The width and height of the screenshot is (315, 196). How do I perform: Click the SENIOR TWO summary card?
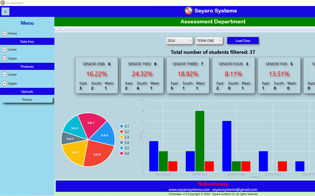click(142, 75)
